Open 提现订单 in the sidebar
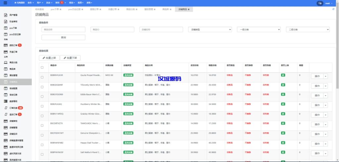 click(x=13, y=45)
